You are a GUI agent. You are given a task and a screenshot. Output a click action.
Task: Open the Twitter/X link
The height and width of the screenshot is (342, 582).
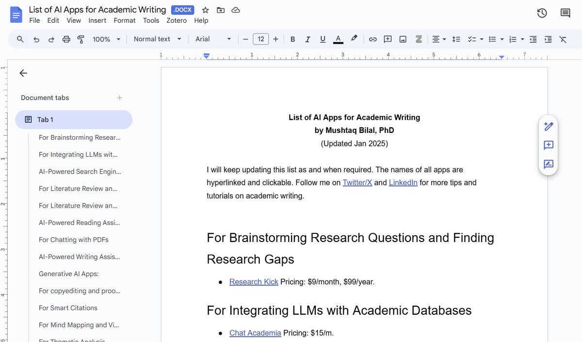(357, 183)
